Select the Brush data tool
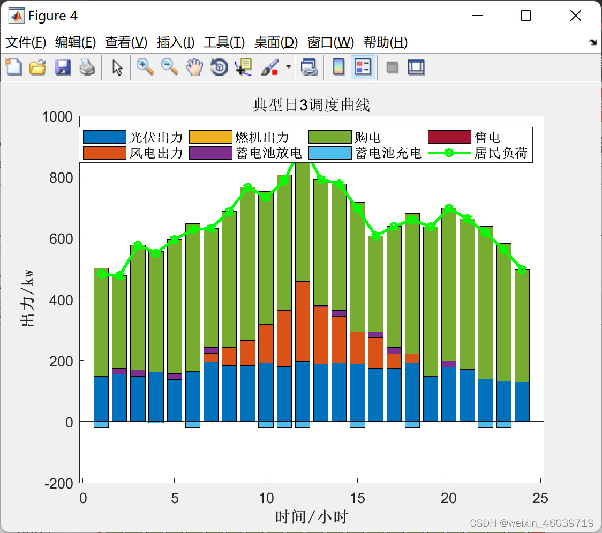 pos(270,67)
